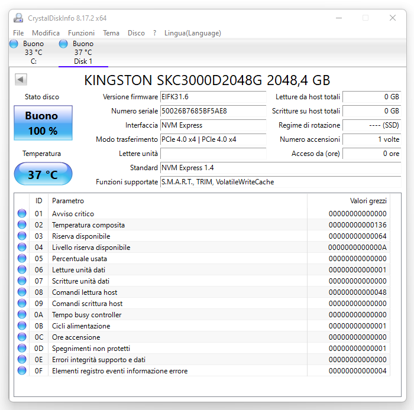Select the Temperatura composita parameter text
Image resolution: width=414 pixels, height=410 pixels.
click(x=89, y=225)
